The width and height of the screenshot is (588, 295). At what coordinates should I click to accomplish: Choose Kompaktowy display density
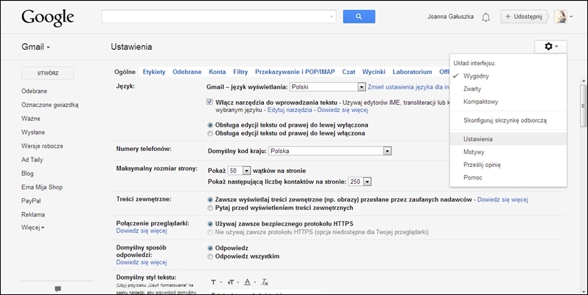(x=508, y=102)
